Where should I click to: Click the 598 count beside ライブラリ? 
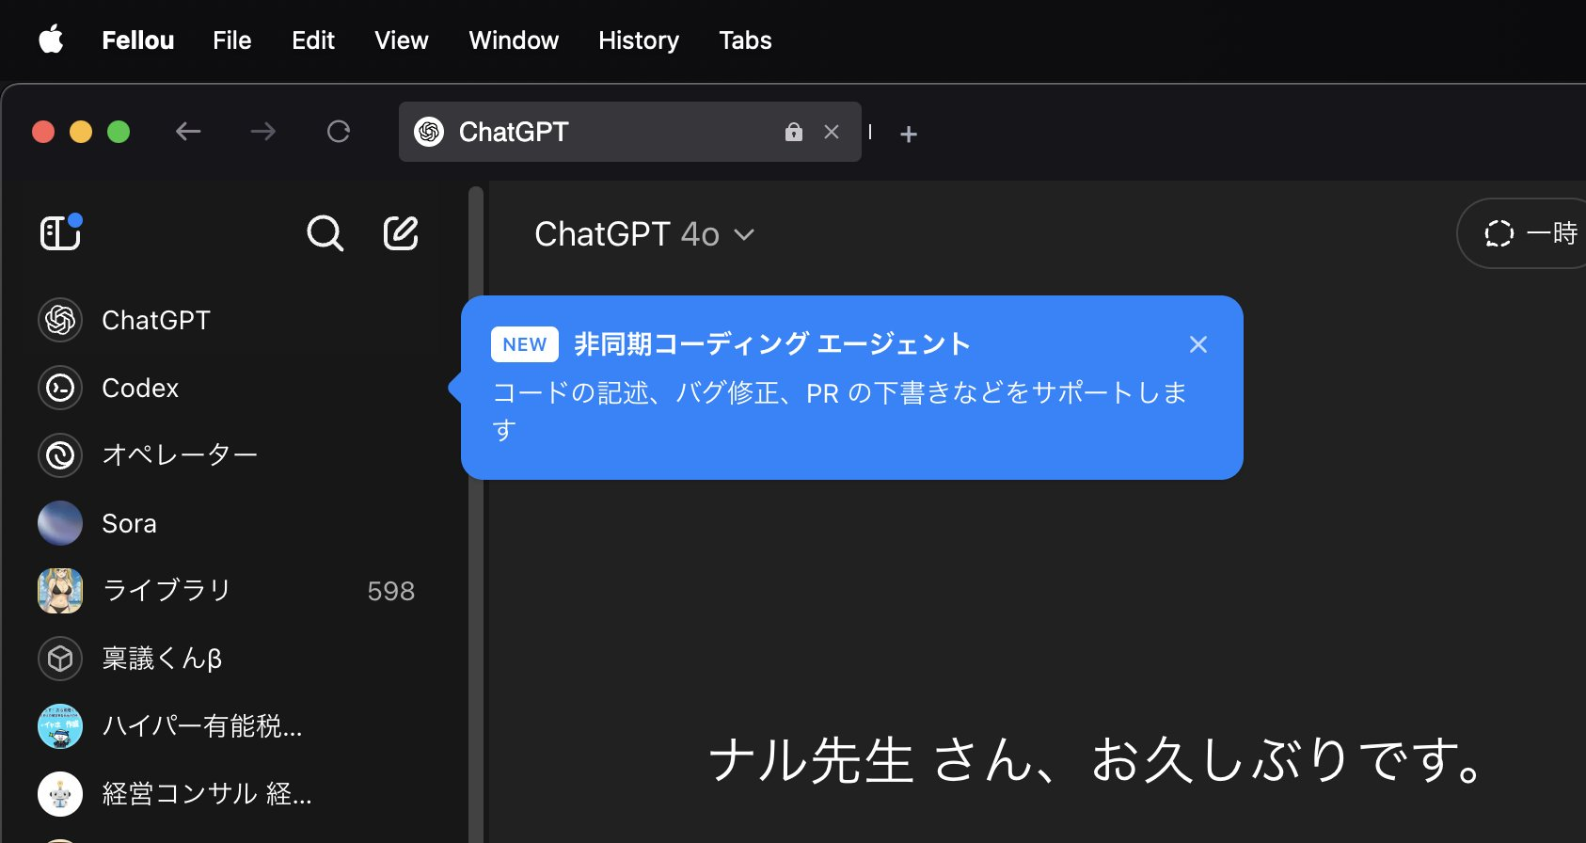[x=391, y=591]
